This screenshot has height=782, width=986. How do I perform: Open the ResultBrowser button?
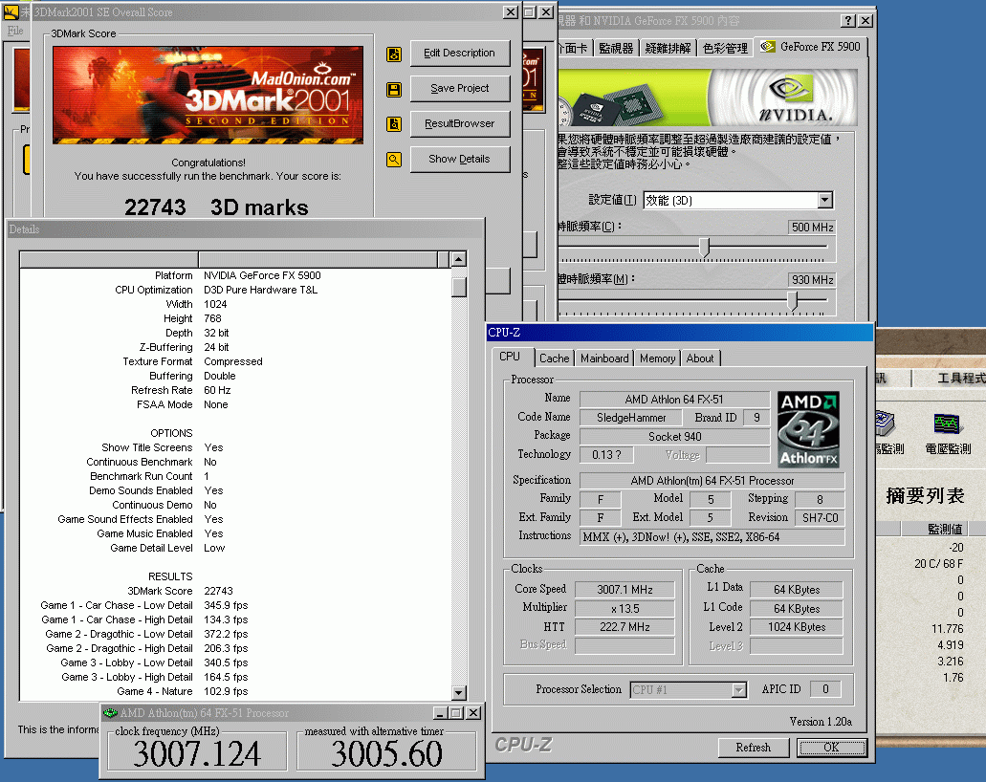click(x=460, y=124)
